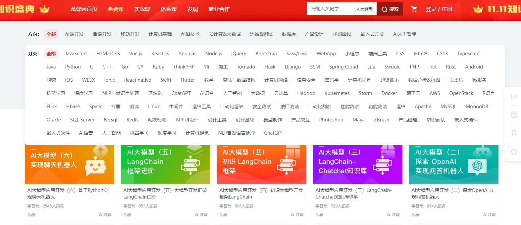The image size is (521, 225).
Task: Open AI大模型（五）LangChain框架进阶 thumbnail
Action: pos(166,164)
